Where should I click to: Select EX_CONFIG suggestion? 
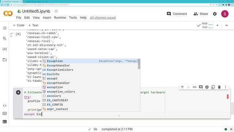point(90,104)
